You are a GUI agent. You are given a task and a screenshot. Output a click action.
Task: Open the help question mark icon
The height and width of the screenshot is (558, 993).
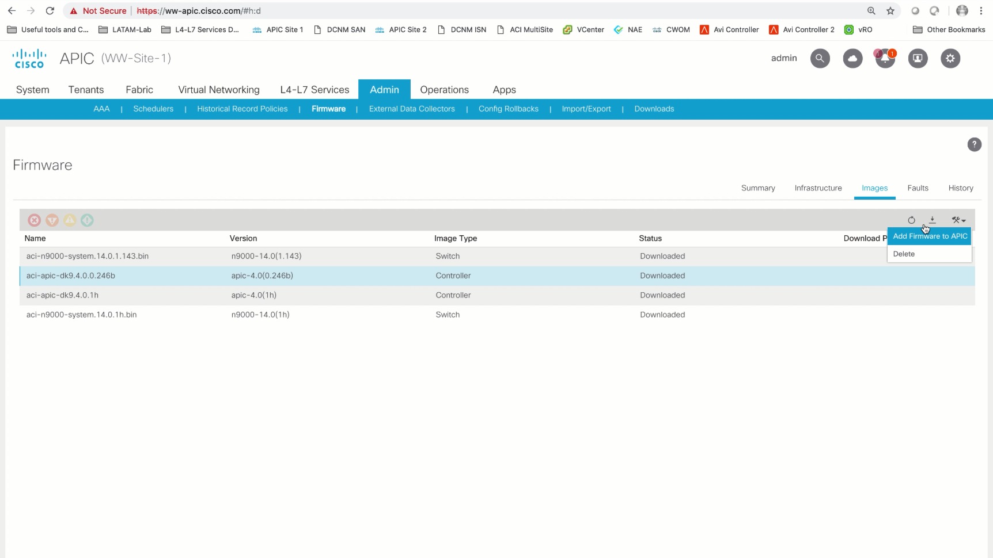[974, 144]
